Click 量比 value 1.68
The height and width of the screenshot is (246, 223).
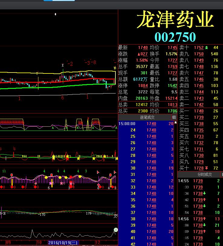[173, 79]
